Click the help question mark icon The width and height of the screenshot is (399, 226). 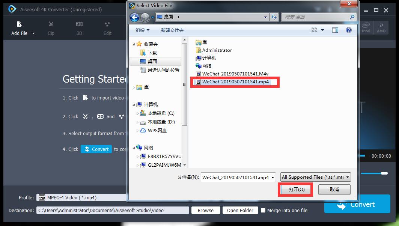(x=349, y=30)
